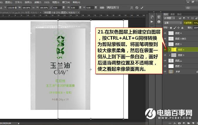Click status bar arrow for document info

(19, 124)
